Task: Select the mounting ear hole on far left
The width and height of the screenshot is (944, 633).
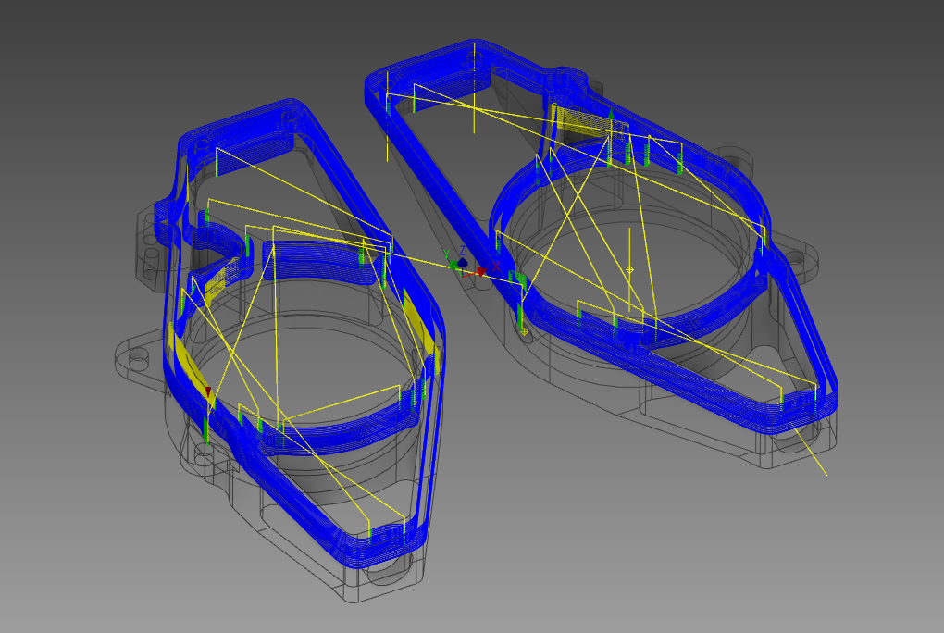Action: [139, 354]
